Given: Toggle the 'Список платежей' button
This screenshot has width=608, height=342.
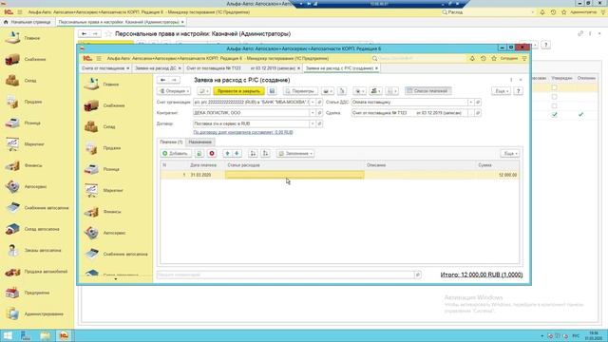Looking at the screenshot, I should click(x=427, y=91).
